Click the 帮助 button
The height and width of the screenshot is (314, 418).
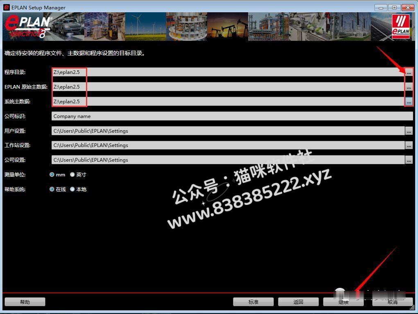[25, 302]
